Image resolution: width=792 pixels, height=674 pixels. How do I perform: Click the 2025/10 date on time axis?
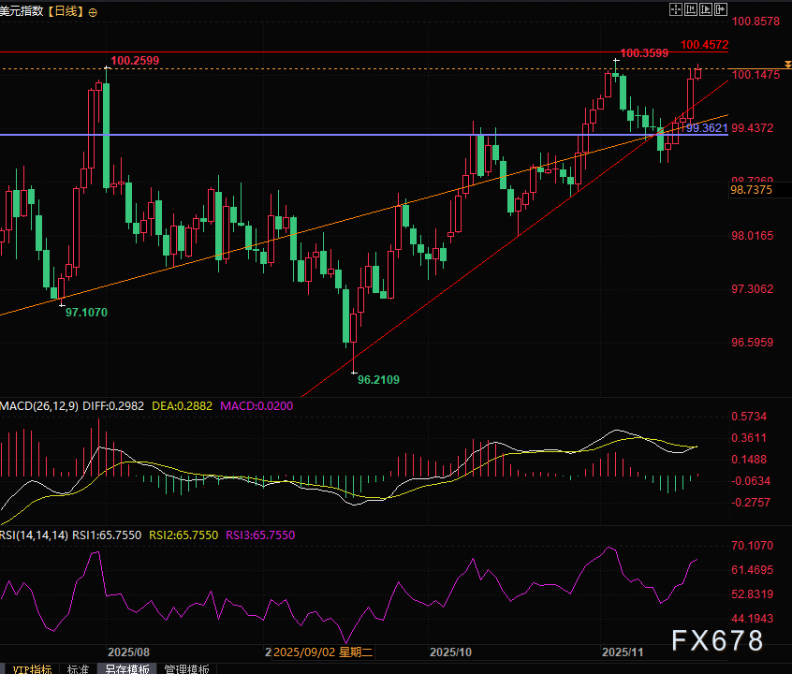[x=452, y=651]
